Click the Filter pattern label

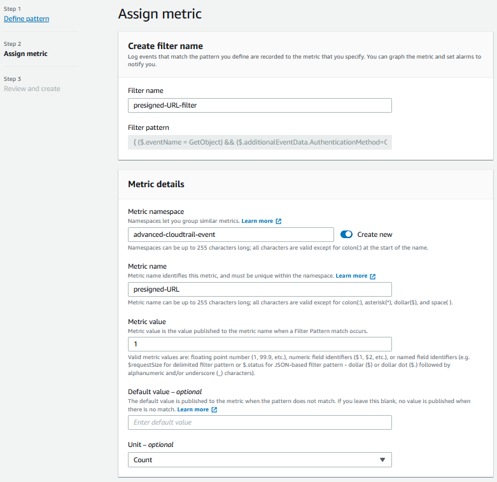tap(148, 127)
